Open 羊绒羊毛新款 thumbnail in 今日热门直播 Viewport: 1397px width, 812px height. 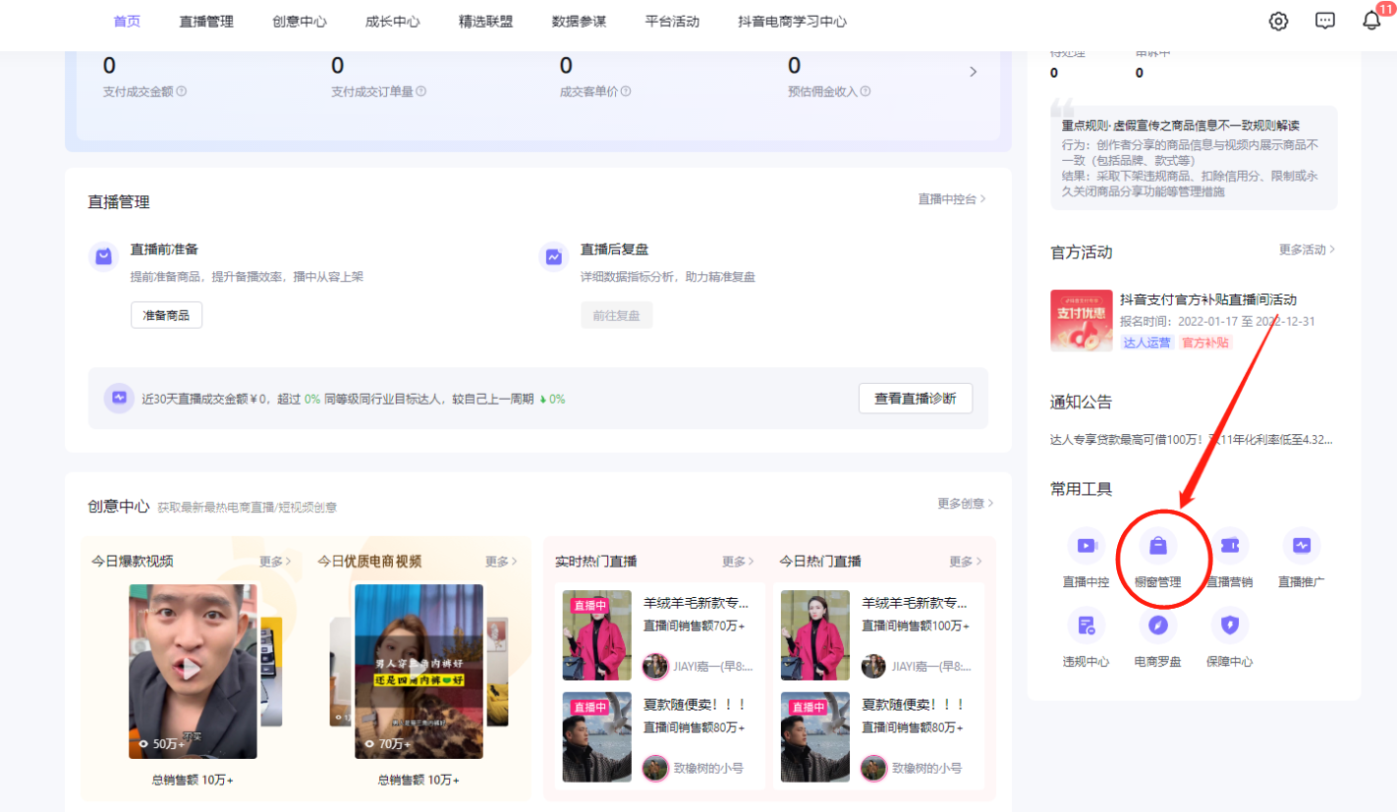[815, 635]
